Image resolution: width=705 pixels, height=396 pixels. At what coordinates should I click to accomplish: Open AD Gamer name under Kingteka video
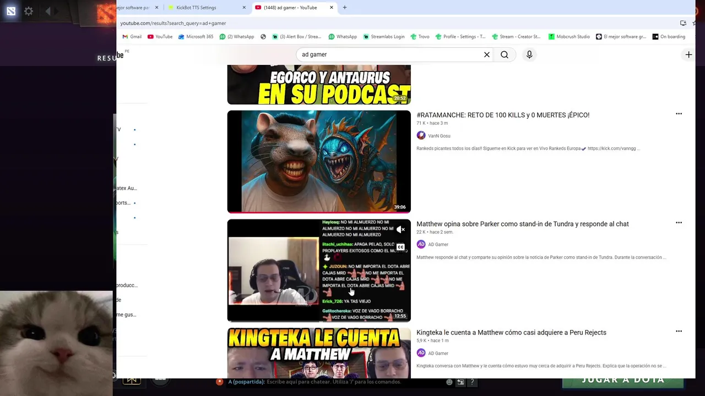(438, 353)
